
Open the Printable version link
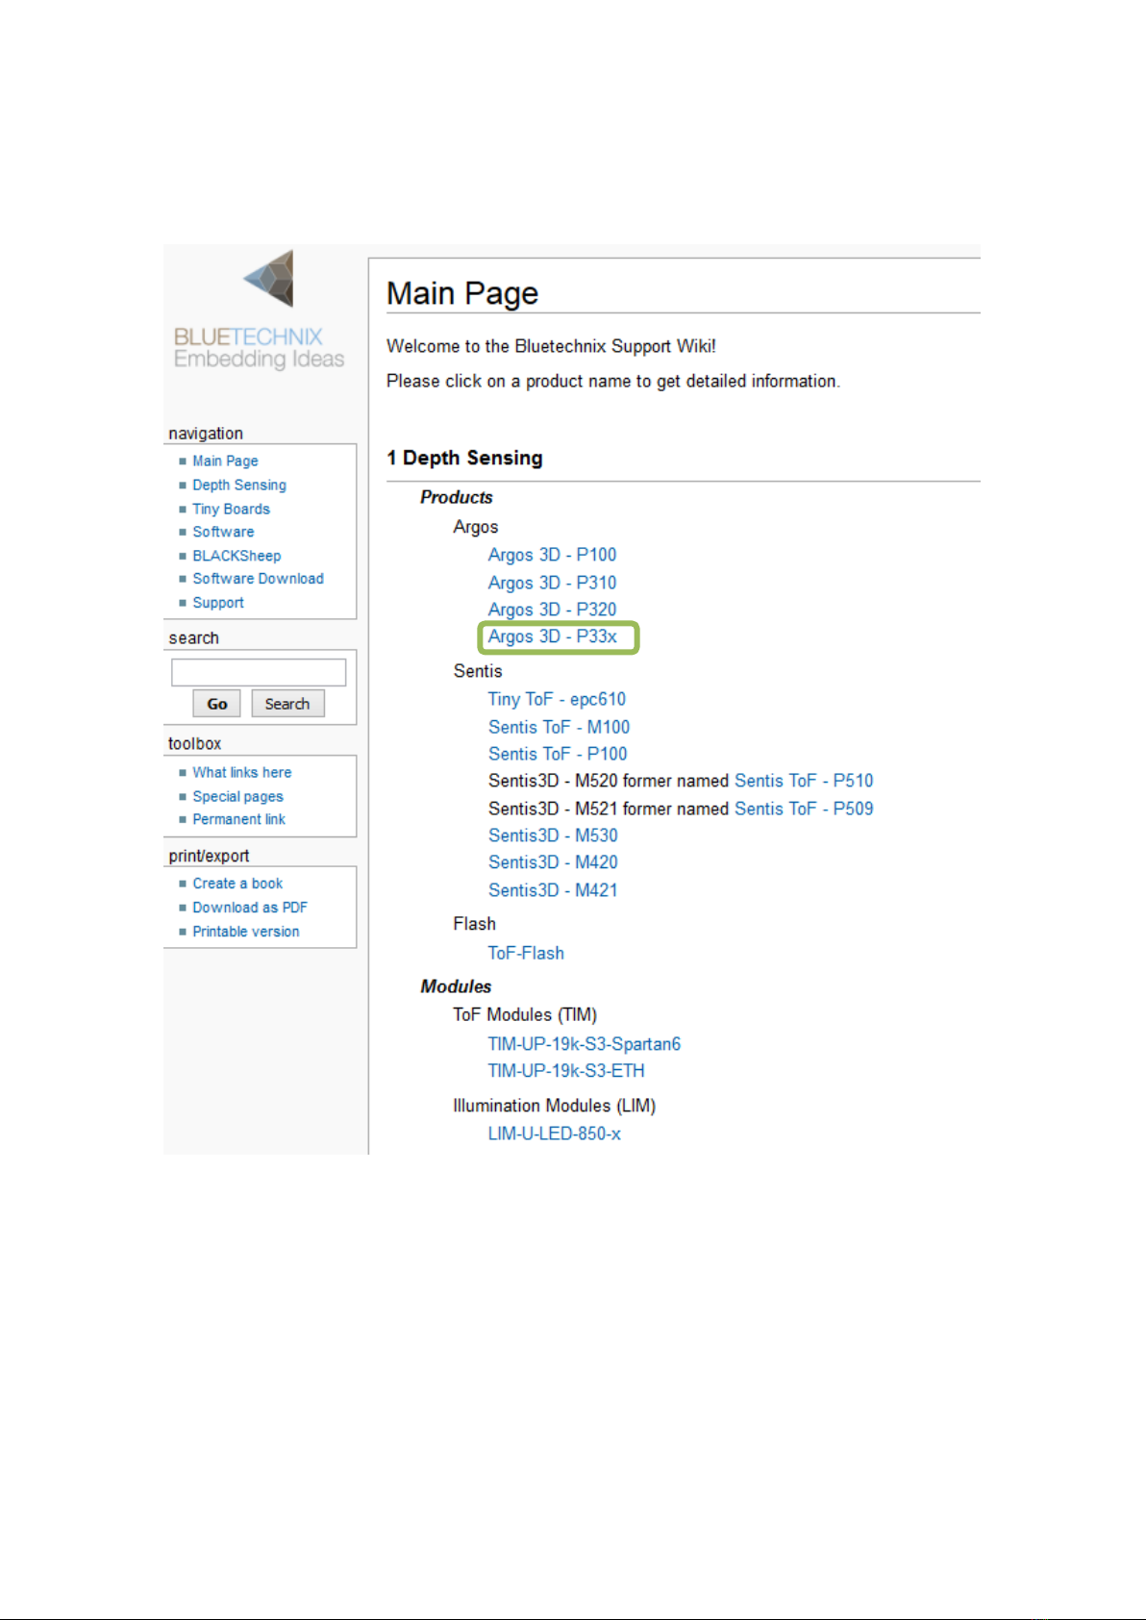245,932
